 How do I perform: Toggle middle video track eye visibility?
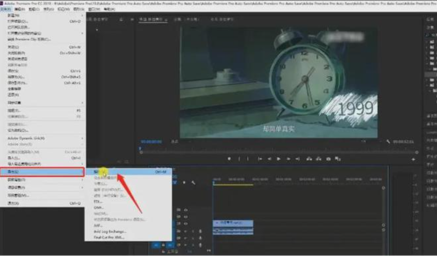(186, 217)
